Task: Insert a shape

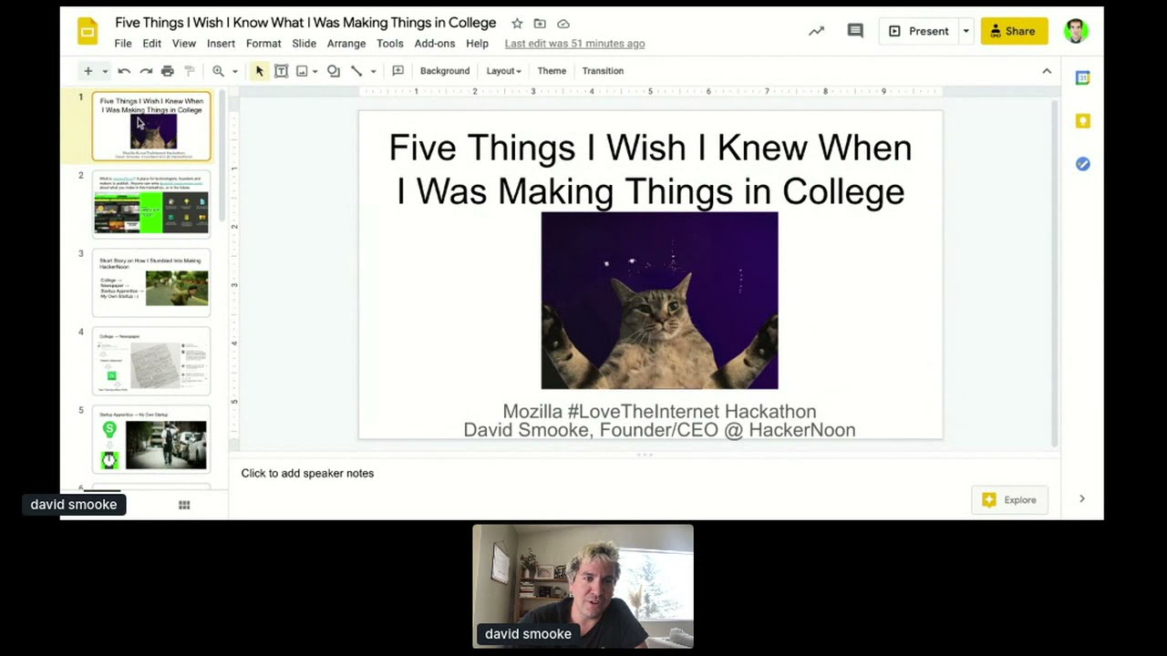Action: 334,71
